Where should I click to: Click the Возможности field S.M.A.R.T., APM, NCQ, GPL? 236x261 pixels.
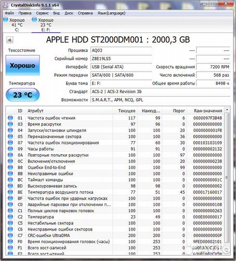coord(160,100)
